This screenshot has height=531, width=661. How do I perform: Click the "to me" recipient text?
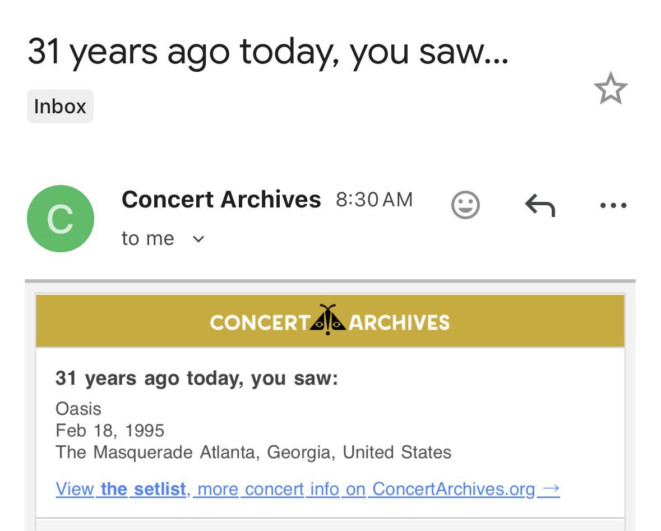(x=147, y=239)
